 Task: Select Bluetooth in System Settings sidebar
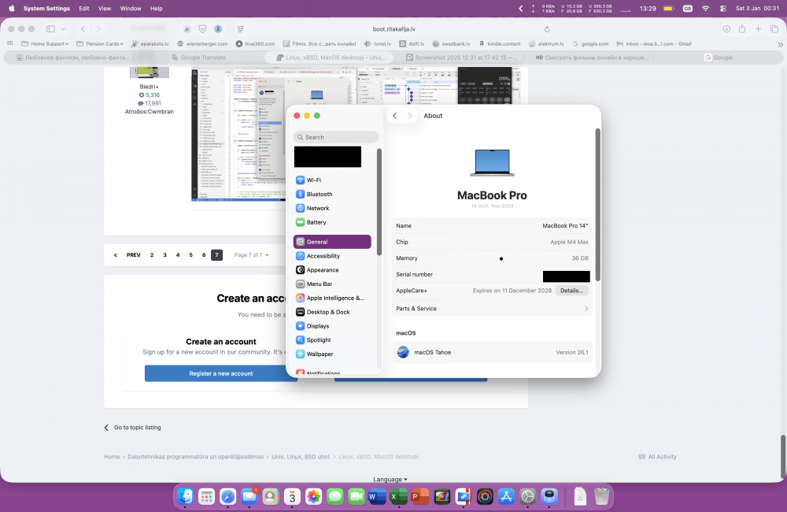pos(319,195)
